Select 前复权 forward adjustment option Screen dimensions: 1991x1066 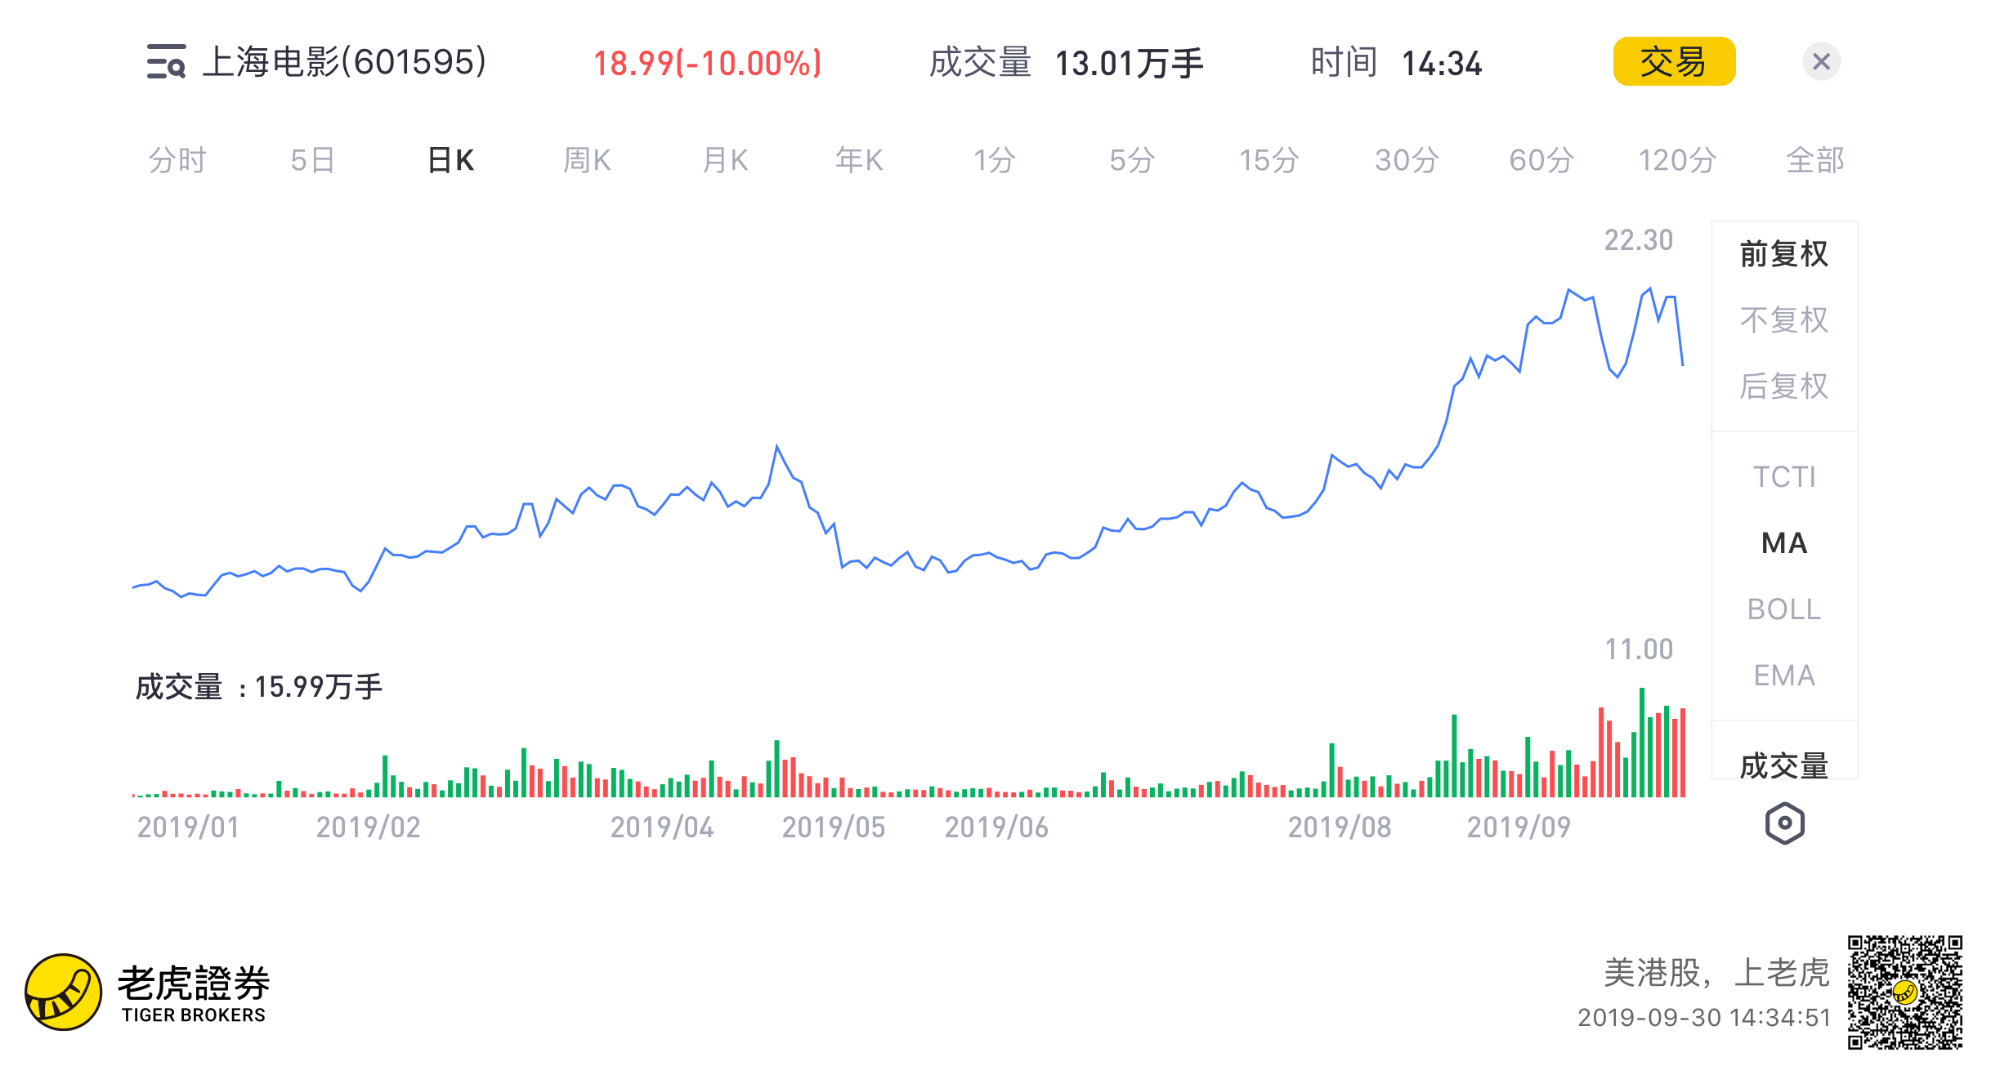pyautogui.click(x=1783, y=254)
